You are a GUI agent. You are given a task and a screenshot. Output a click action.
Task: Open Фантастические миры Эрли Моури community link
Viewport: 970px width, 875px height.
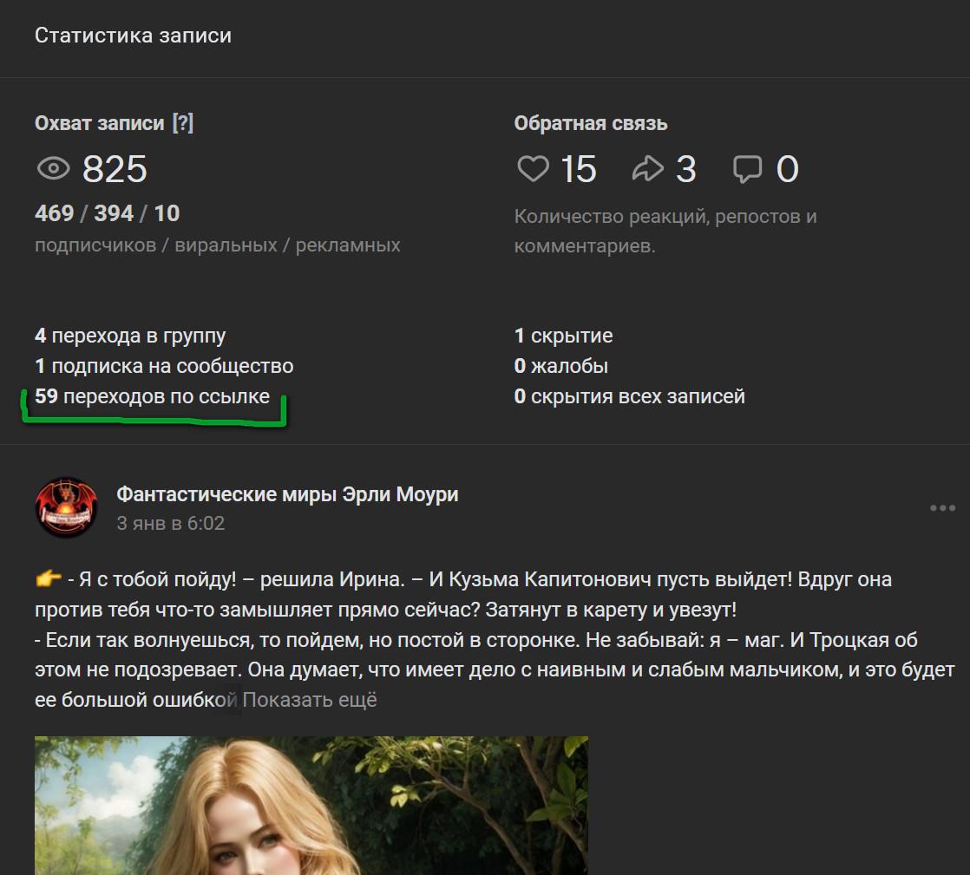coord(287,494)
